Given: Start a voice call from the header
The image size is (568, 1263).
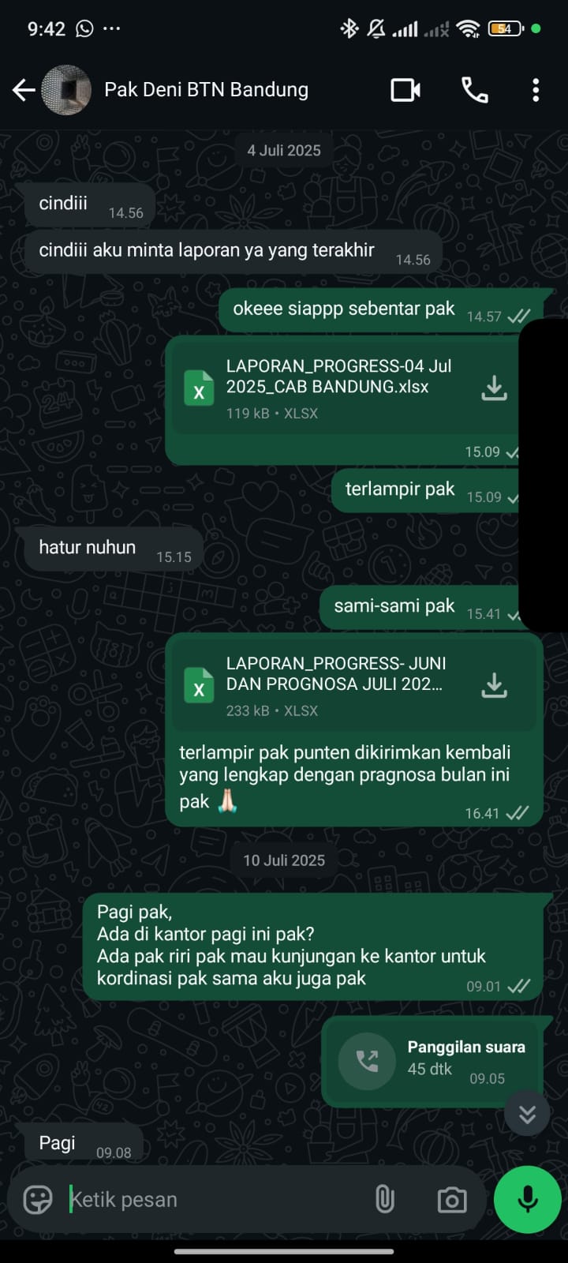Looking at the screenshot, I should click(x=474, y=90).
